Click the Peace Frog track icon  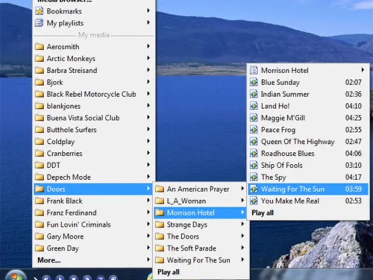tap(254, 130)
